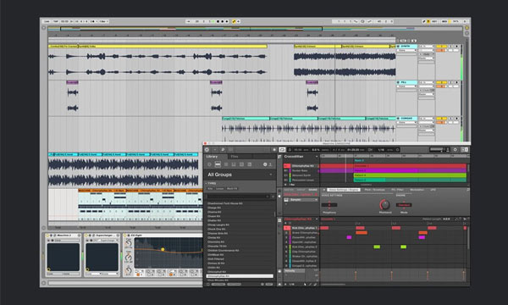
Task: Open the Voice Settings / Engine tab
Action: click(x=344, y=190)
